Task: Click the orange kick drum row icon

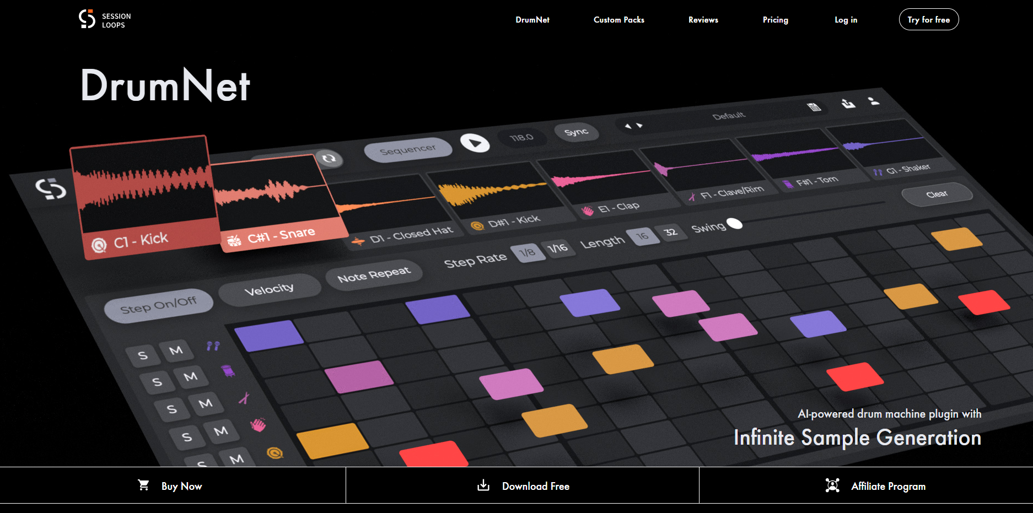Action: point(275,453)
